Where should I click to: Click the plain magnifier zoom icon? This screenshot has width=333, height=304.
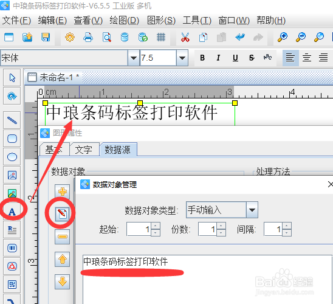[319, 37]
